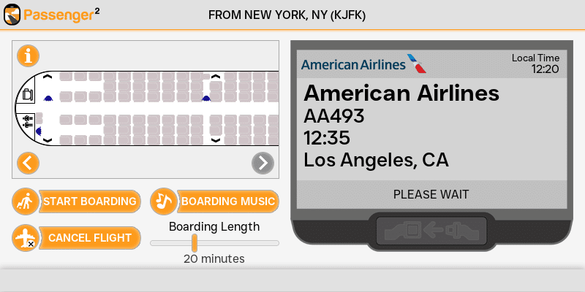This screenshot has width=585, height=292.
Task: Click the front lower door chevron on seat map
Action: point(48,139)
